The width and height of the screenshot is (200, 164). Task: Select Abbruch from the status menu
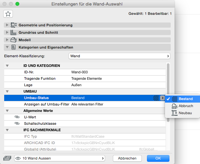186,106
